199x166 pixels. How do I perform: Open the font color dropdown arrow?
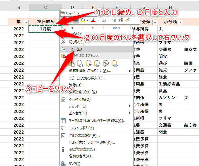click(98, 20)
